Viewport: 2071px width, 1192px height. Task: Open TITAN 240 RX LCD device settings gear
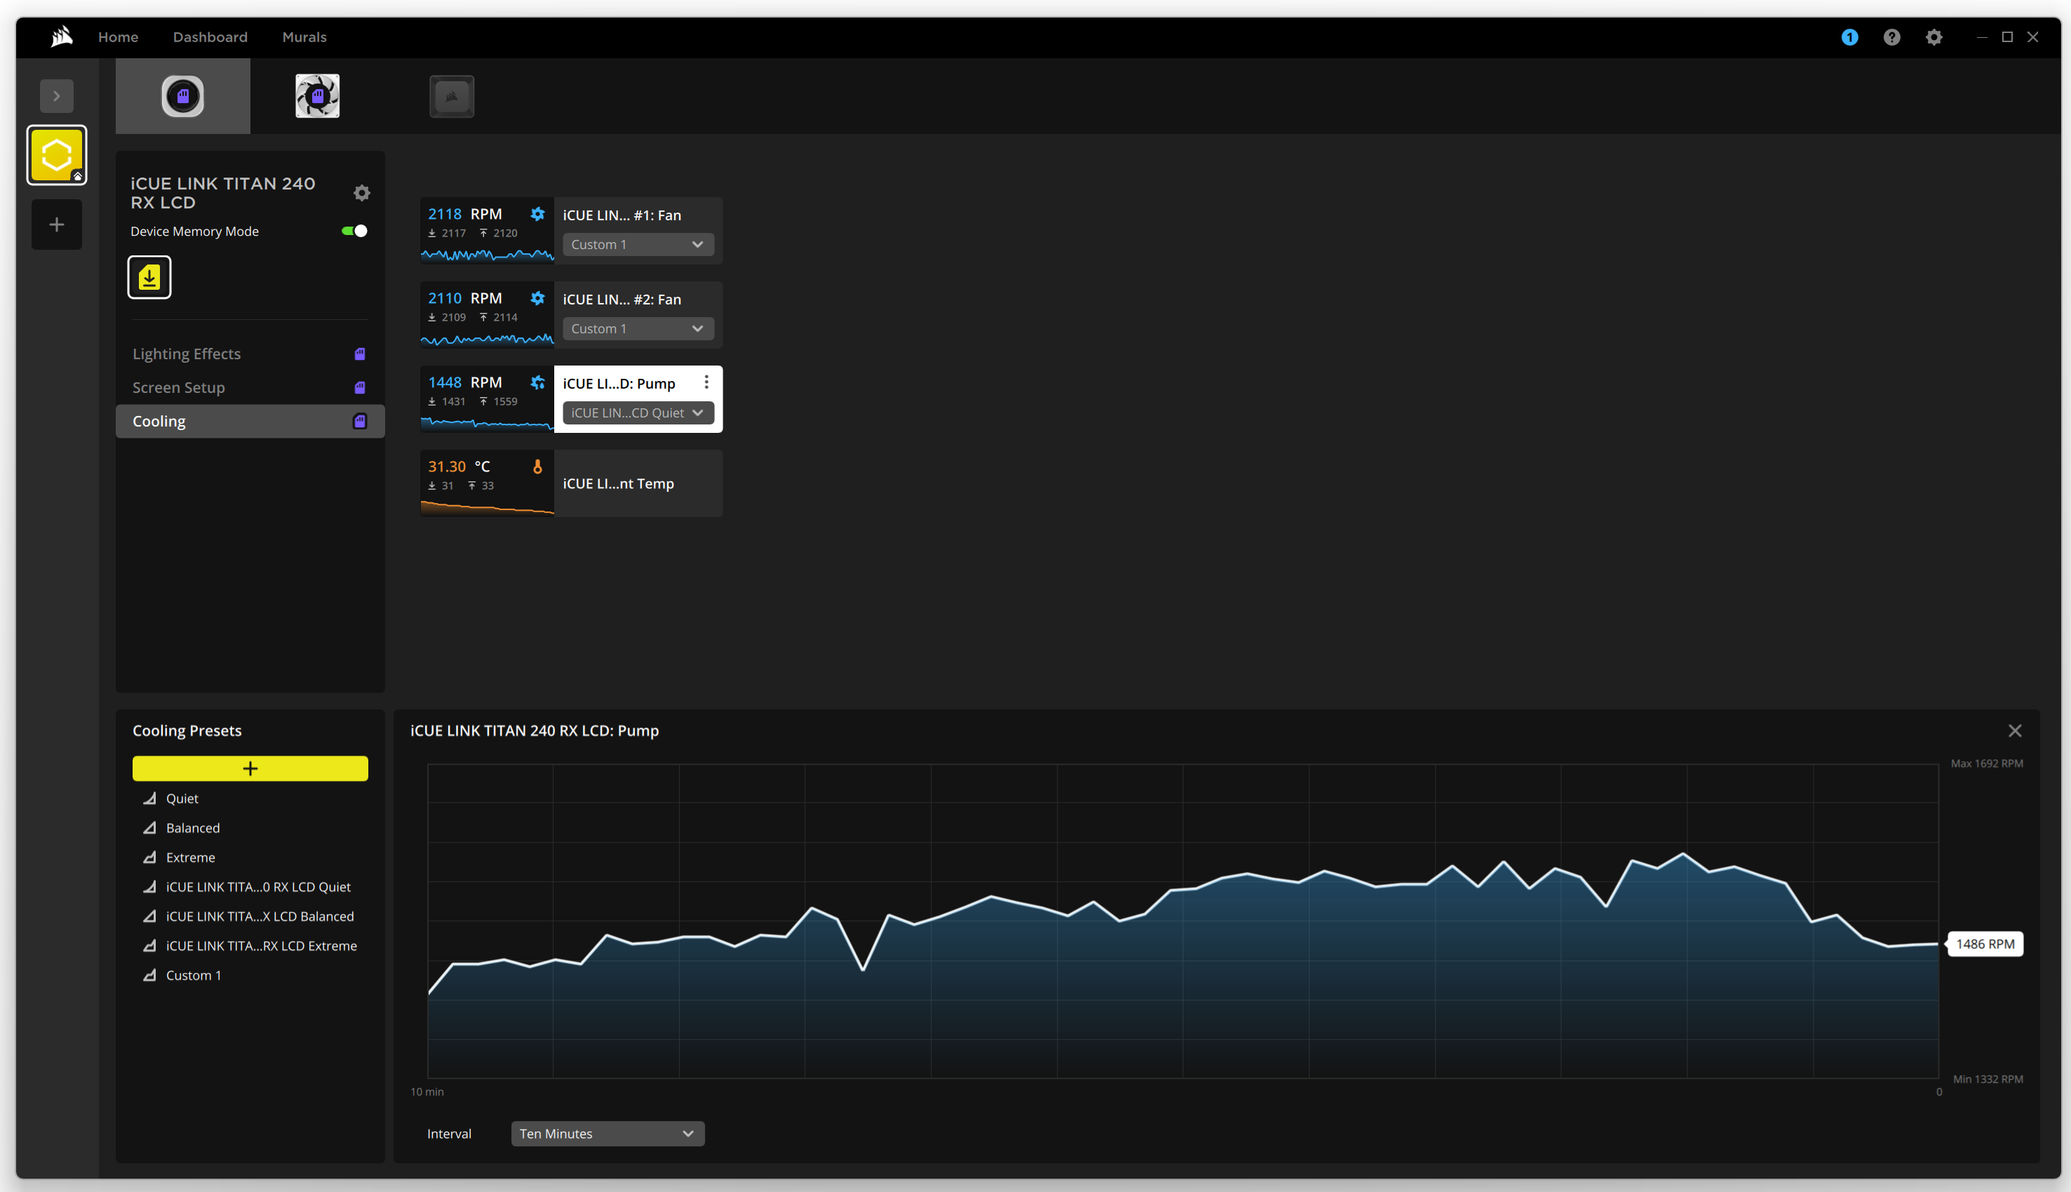(x=362, y=193)
